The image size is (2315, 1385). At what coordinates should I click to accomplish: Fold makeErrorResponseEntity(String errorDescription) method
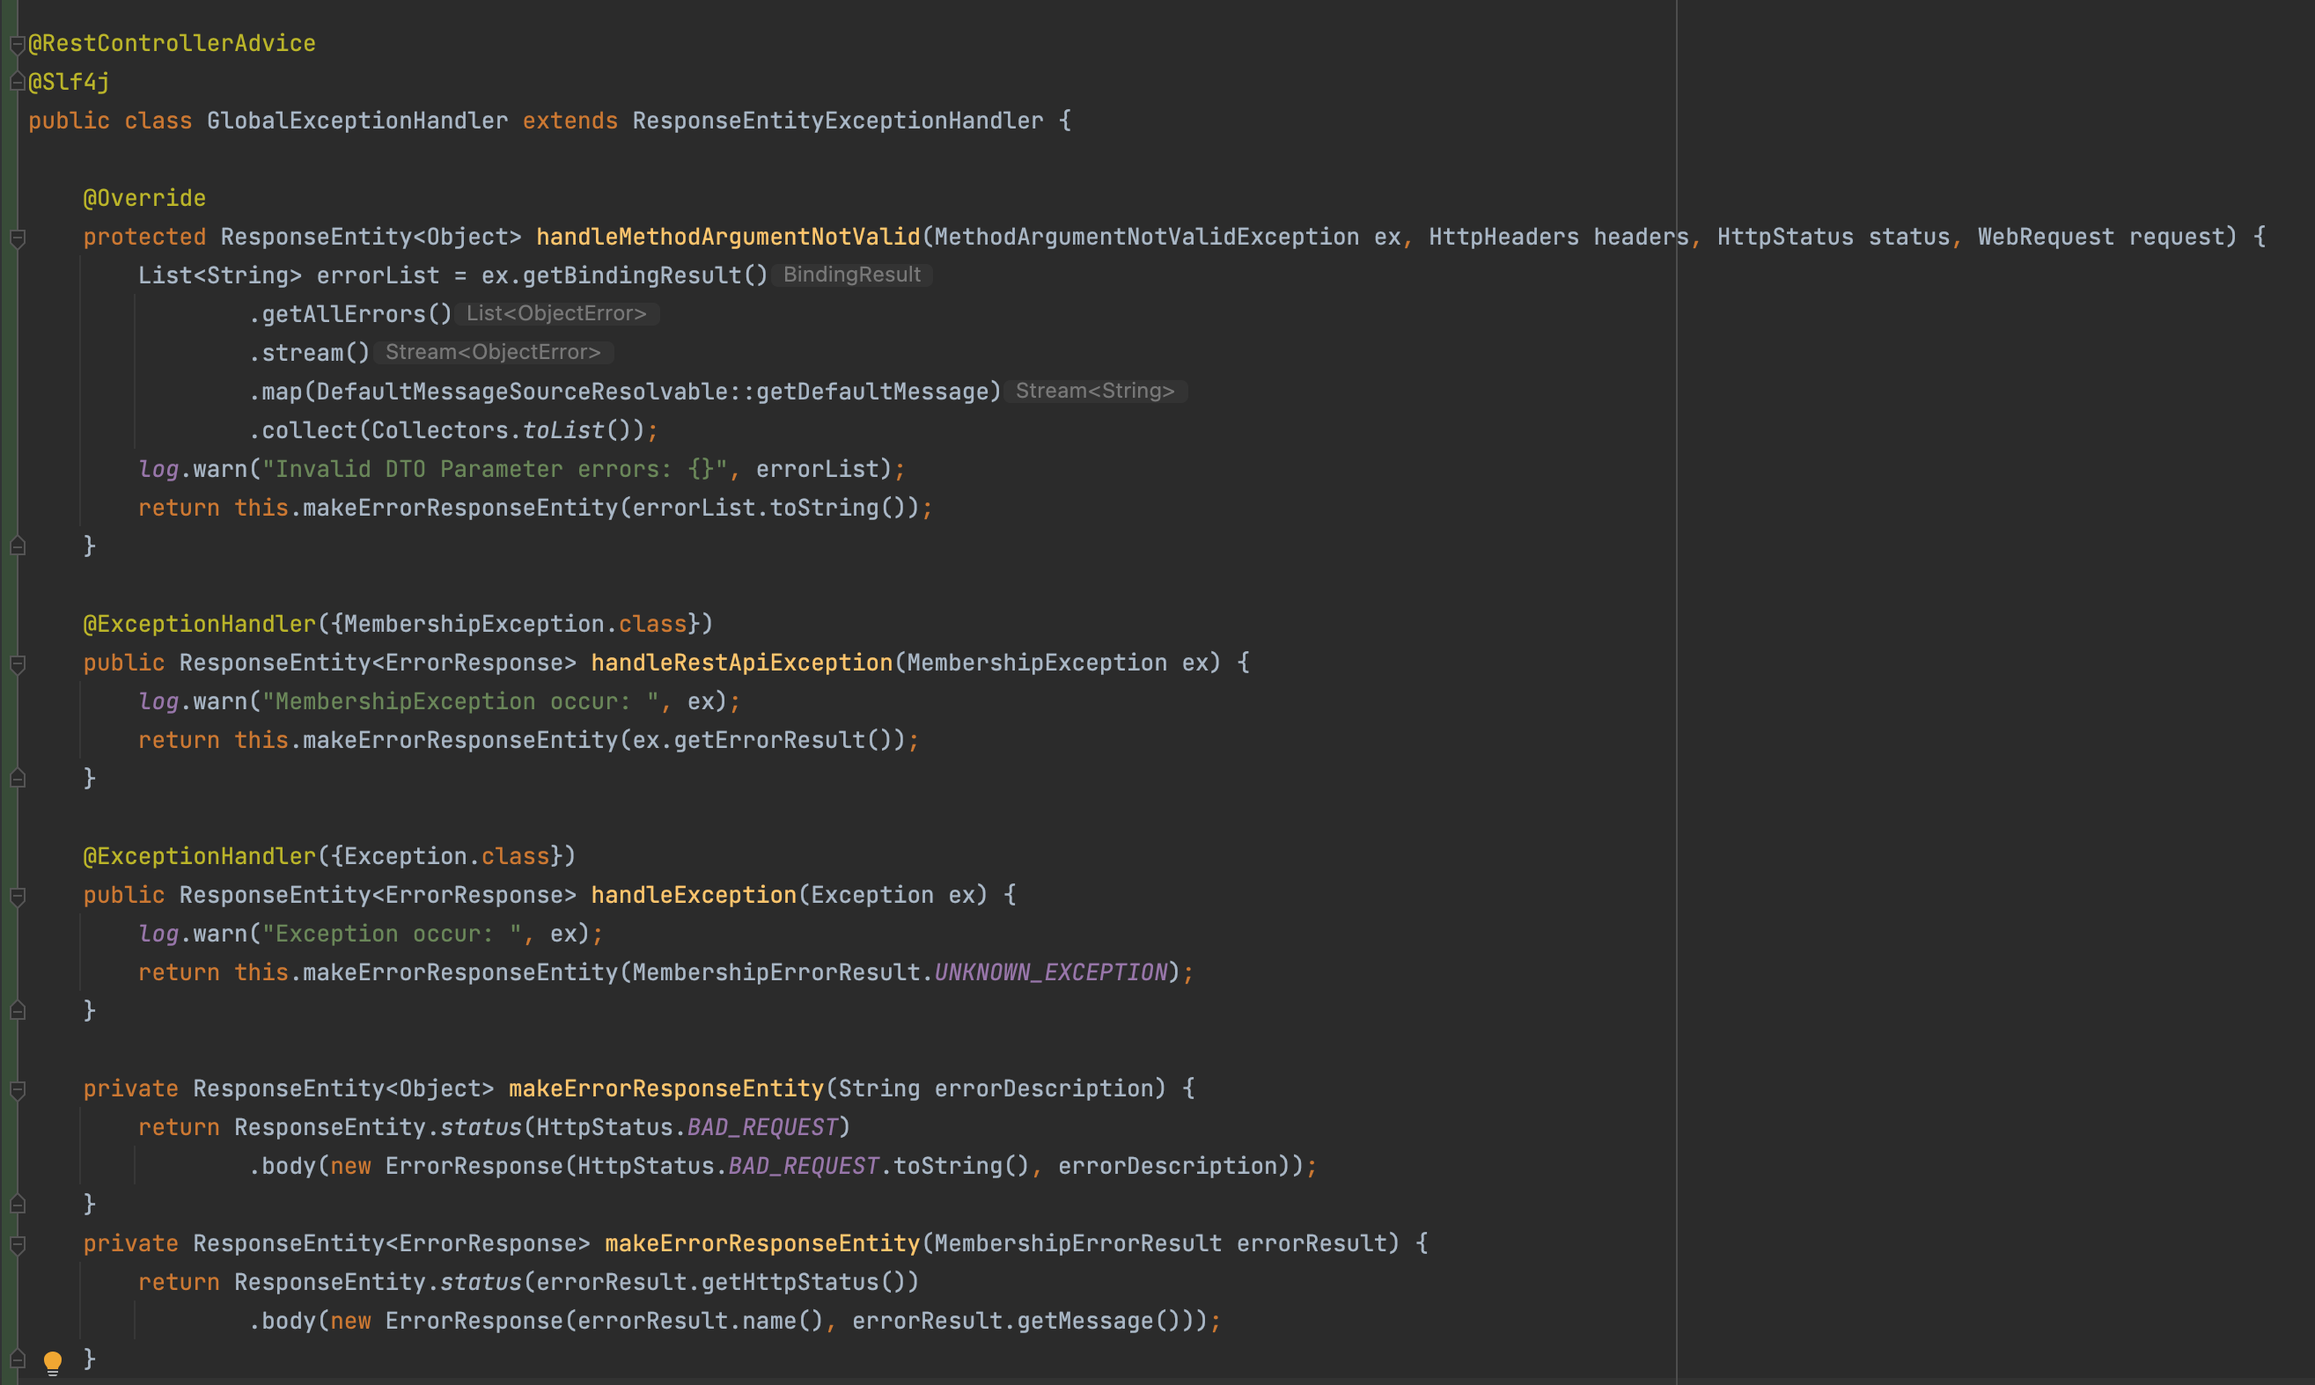click(17, 1089)
